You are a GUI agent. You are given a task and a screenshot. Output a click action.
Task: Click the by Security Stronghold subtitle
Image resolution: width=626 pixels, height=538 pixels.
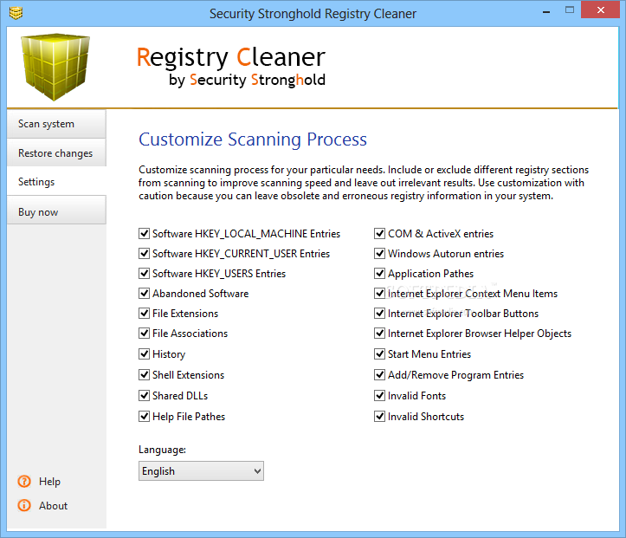[x=247, y=80]
